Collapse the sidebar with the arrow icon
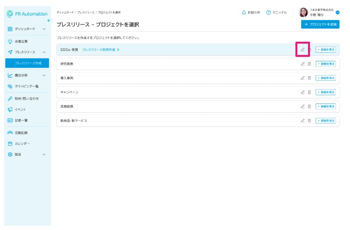 [x=49, y=20]
